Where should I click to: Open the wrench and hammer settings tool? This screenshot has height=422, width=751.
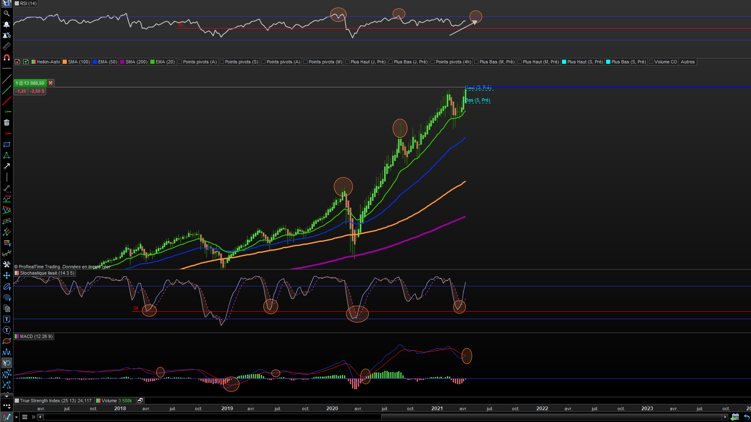(6, 265)
